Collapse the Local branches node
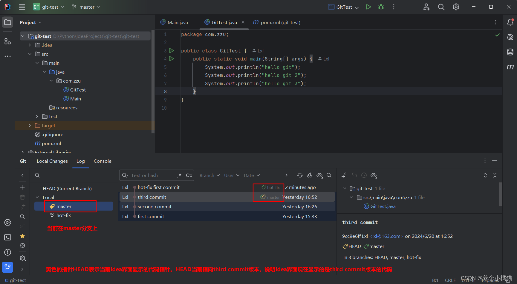Image resolution: width=517 pixels, height=284 pixels. [x=37, y=197]
